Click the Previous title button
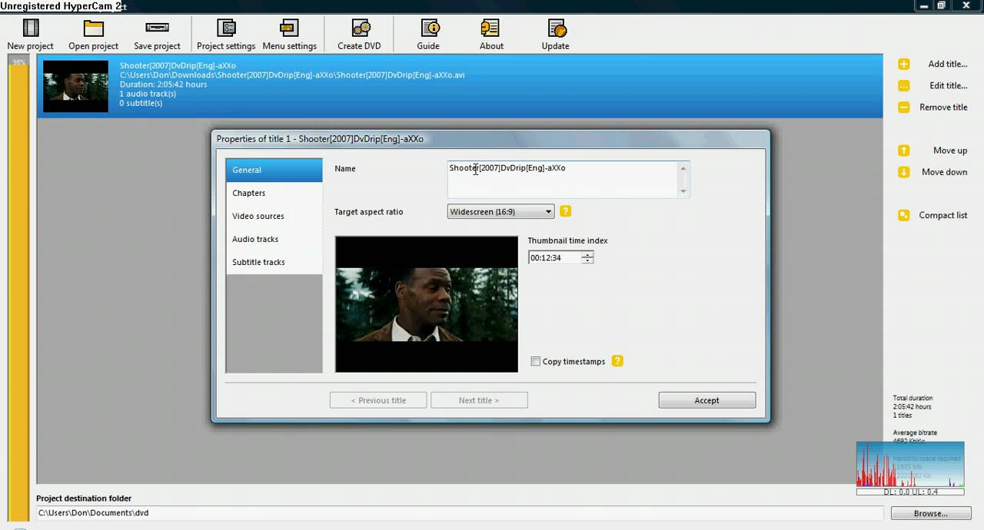The width and height of the screenshot is (984, 530). [378, 400]
